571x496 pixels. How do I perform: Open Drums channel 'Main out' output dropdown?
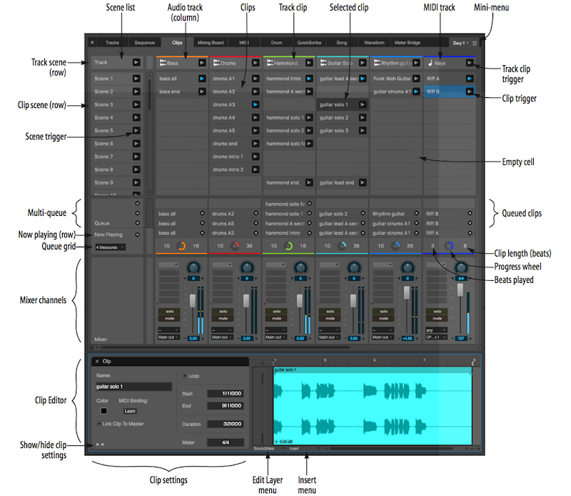[x=222, y=337]
